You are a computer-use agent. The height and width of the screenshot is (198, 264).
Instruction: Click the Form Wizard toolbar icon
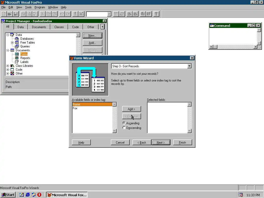(129, 14)
